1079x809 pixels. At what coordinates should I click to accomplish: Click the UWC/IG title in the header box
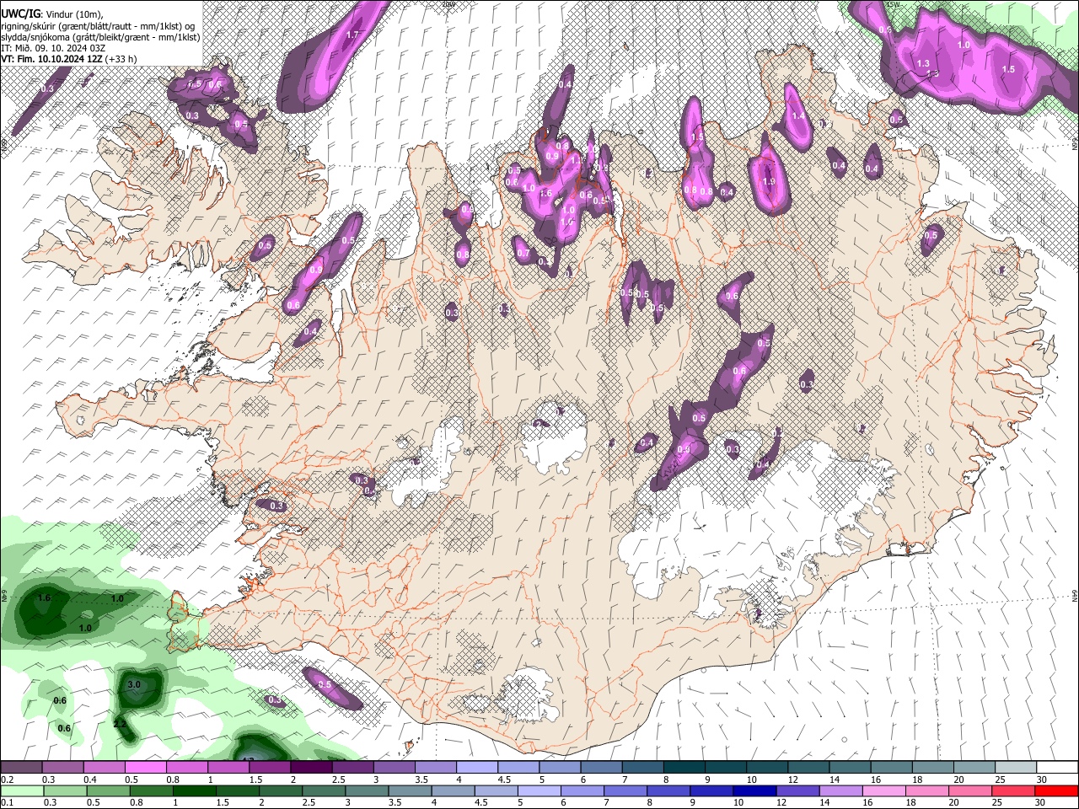coord(19,13)
